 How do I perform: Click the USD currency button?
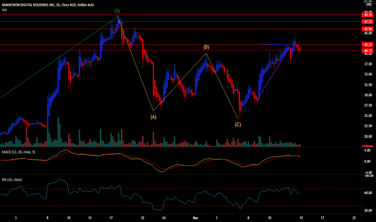[369, 4]
